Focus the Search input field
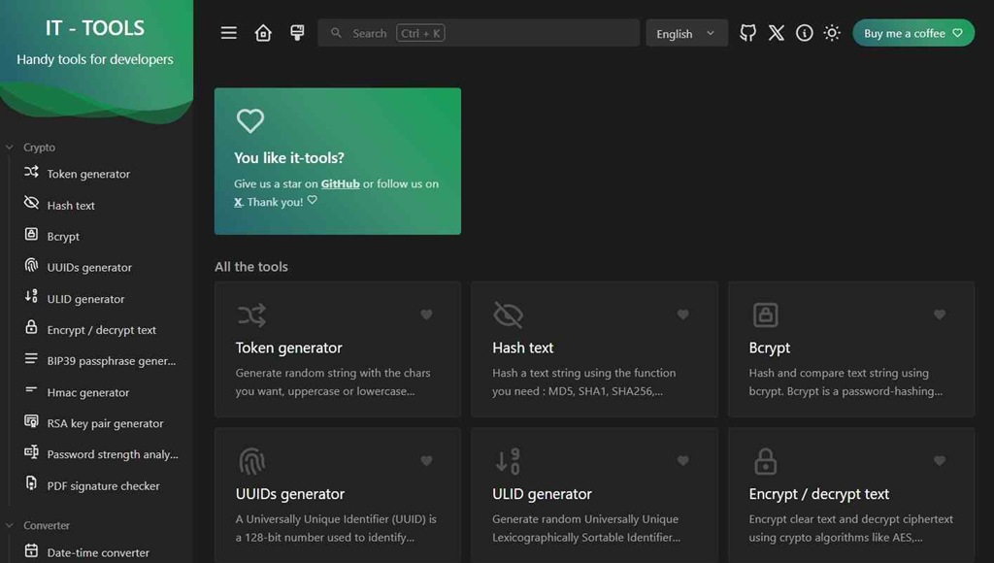The width and height of the screenshot is (994, 563). pos(479,33)
